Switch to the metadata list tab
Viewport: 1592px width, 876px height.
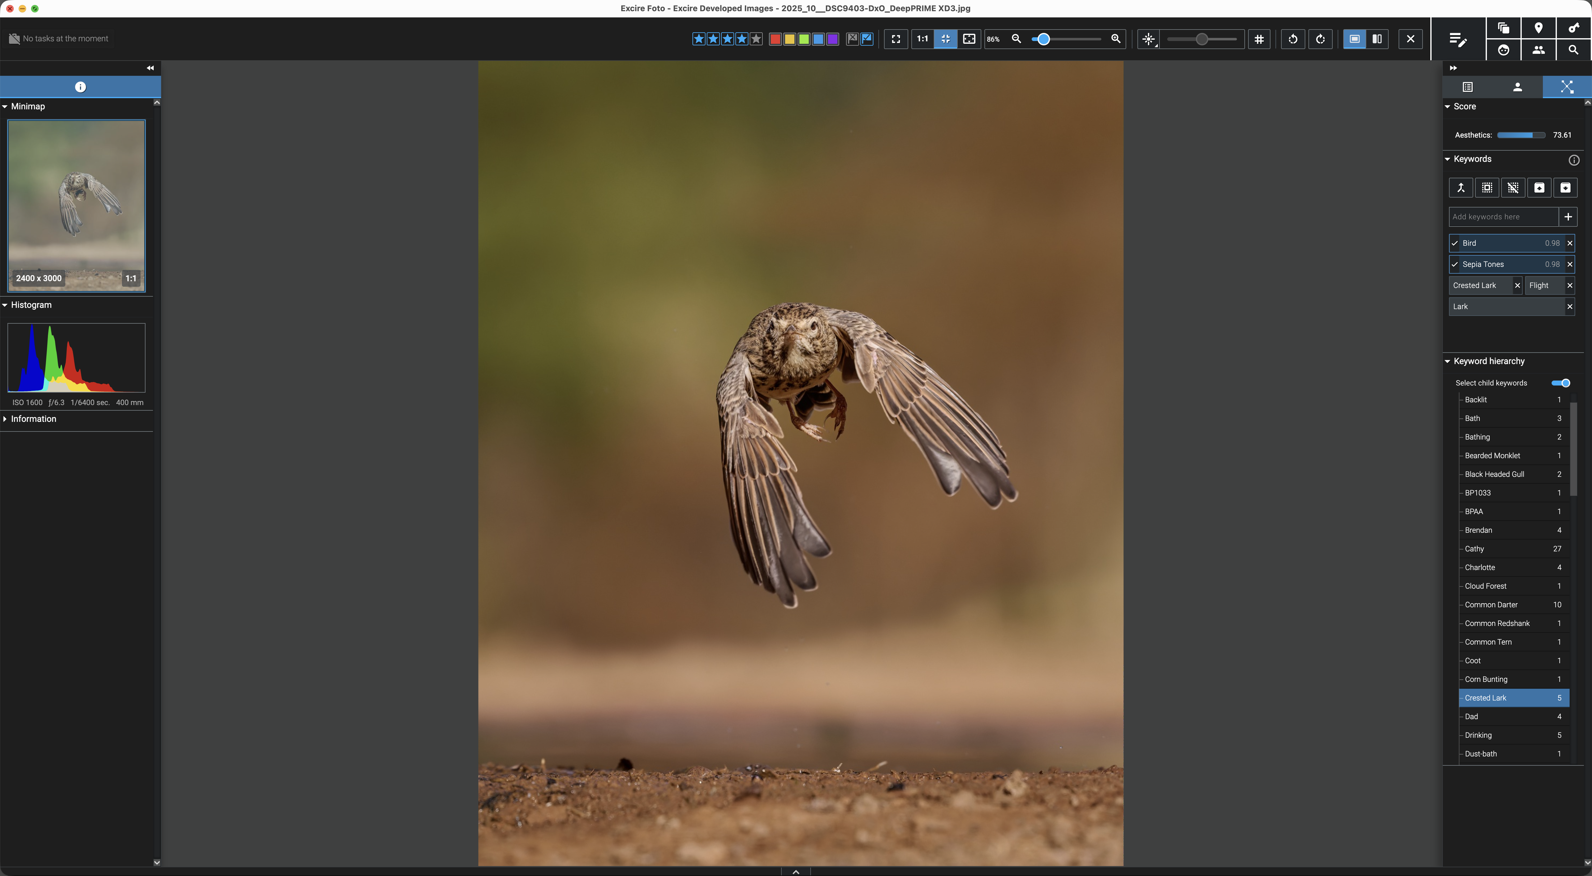pyautogui.click(x=1468, y=87)
